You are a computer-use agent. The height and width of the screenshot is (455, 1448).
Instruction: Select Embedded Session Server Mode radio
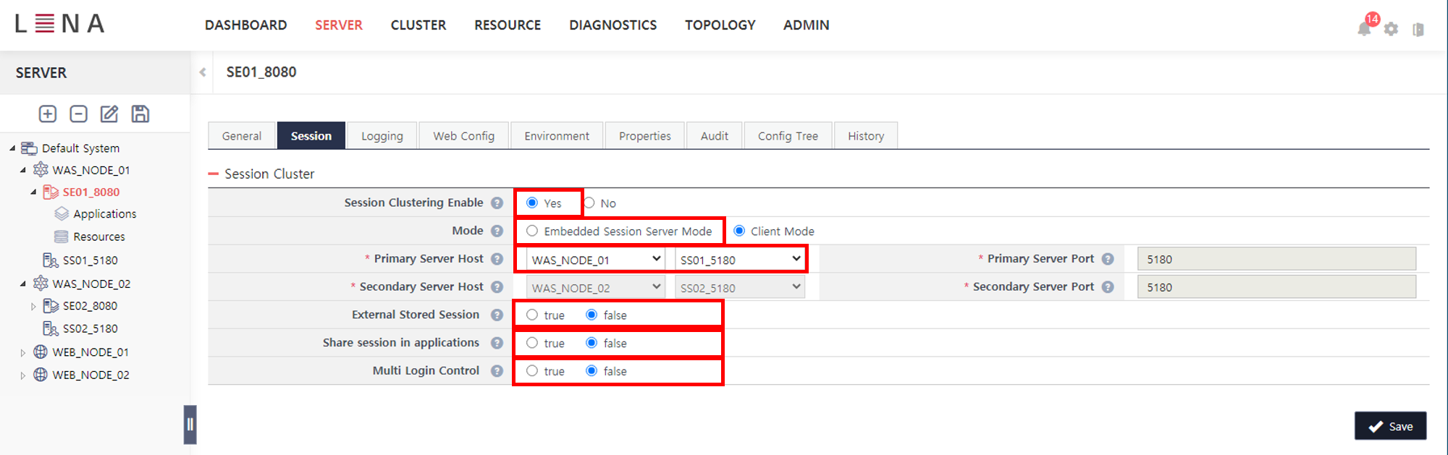532,231
